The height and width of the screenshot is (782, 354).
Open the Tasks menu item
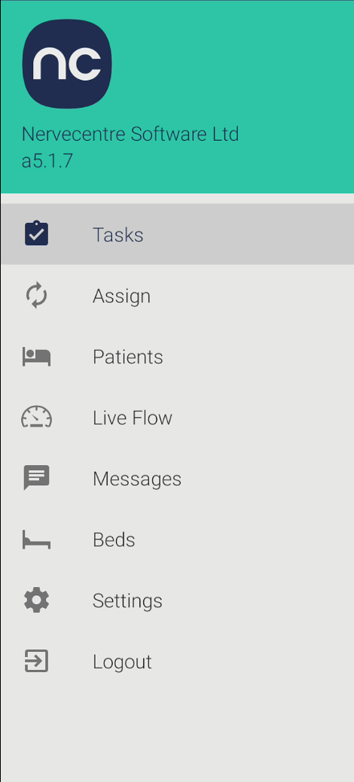177,234
